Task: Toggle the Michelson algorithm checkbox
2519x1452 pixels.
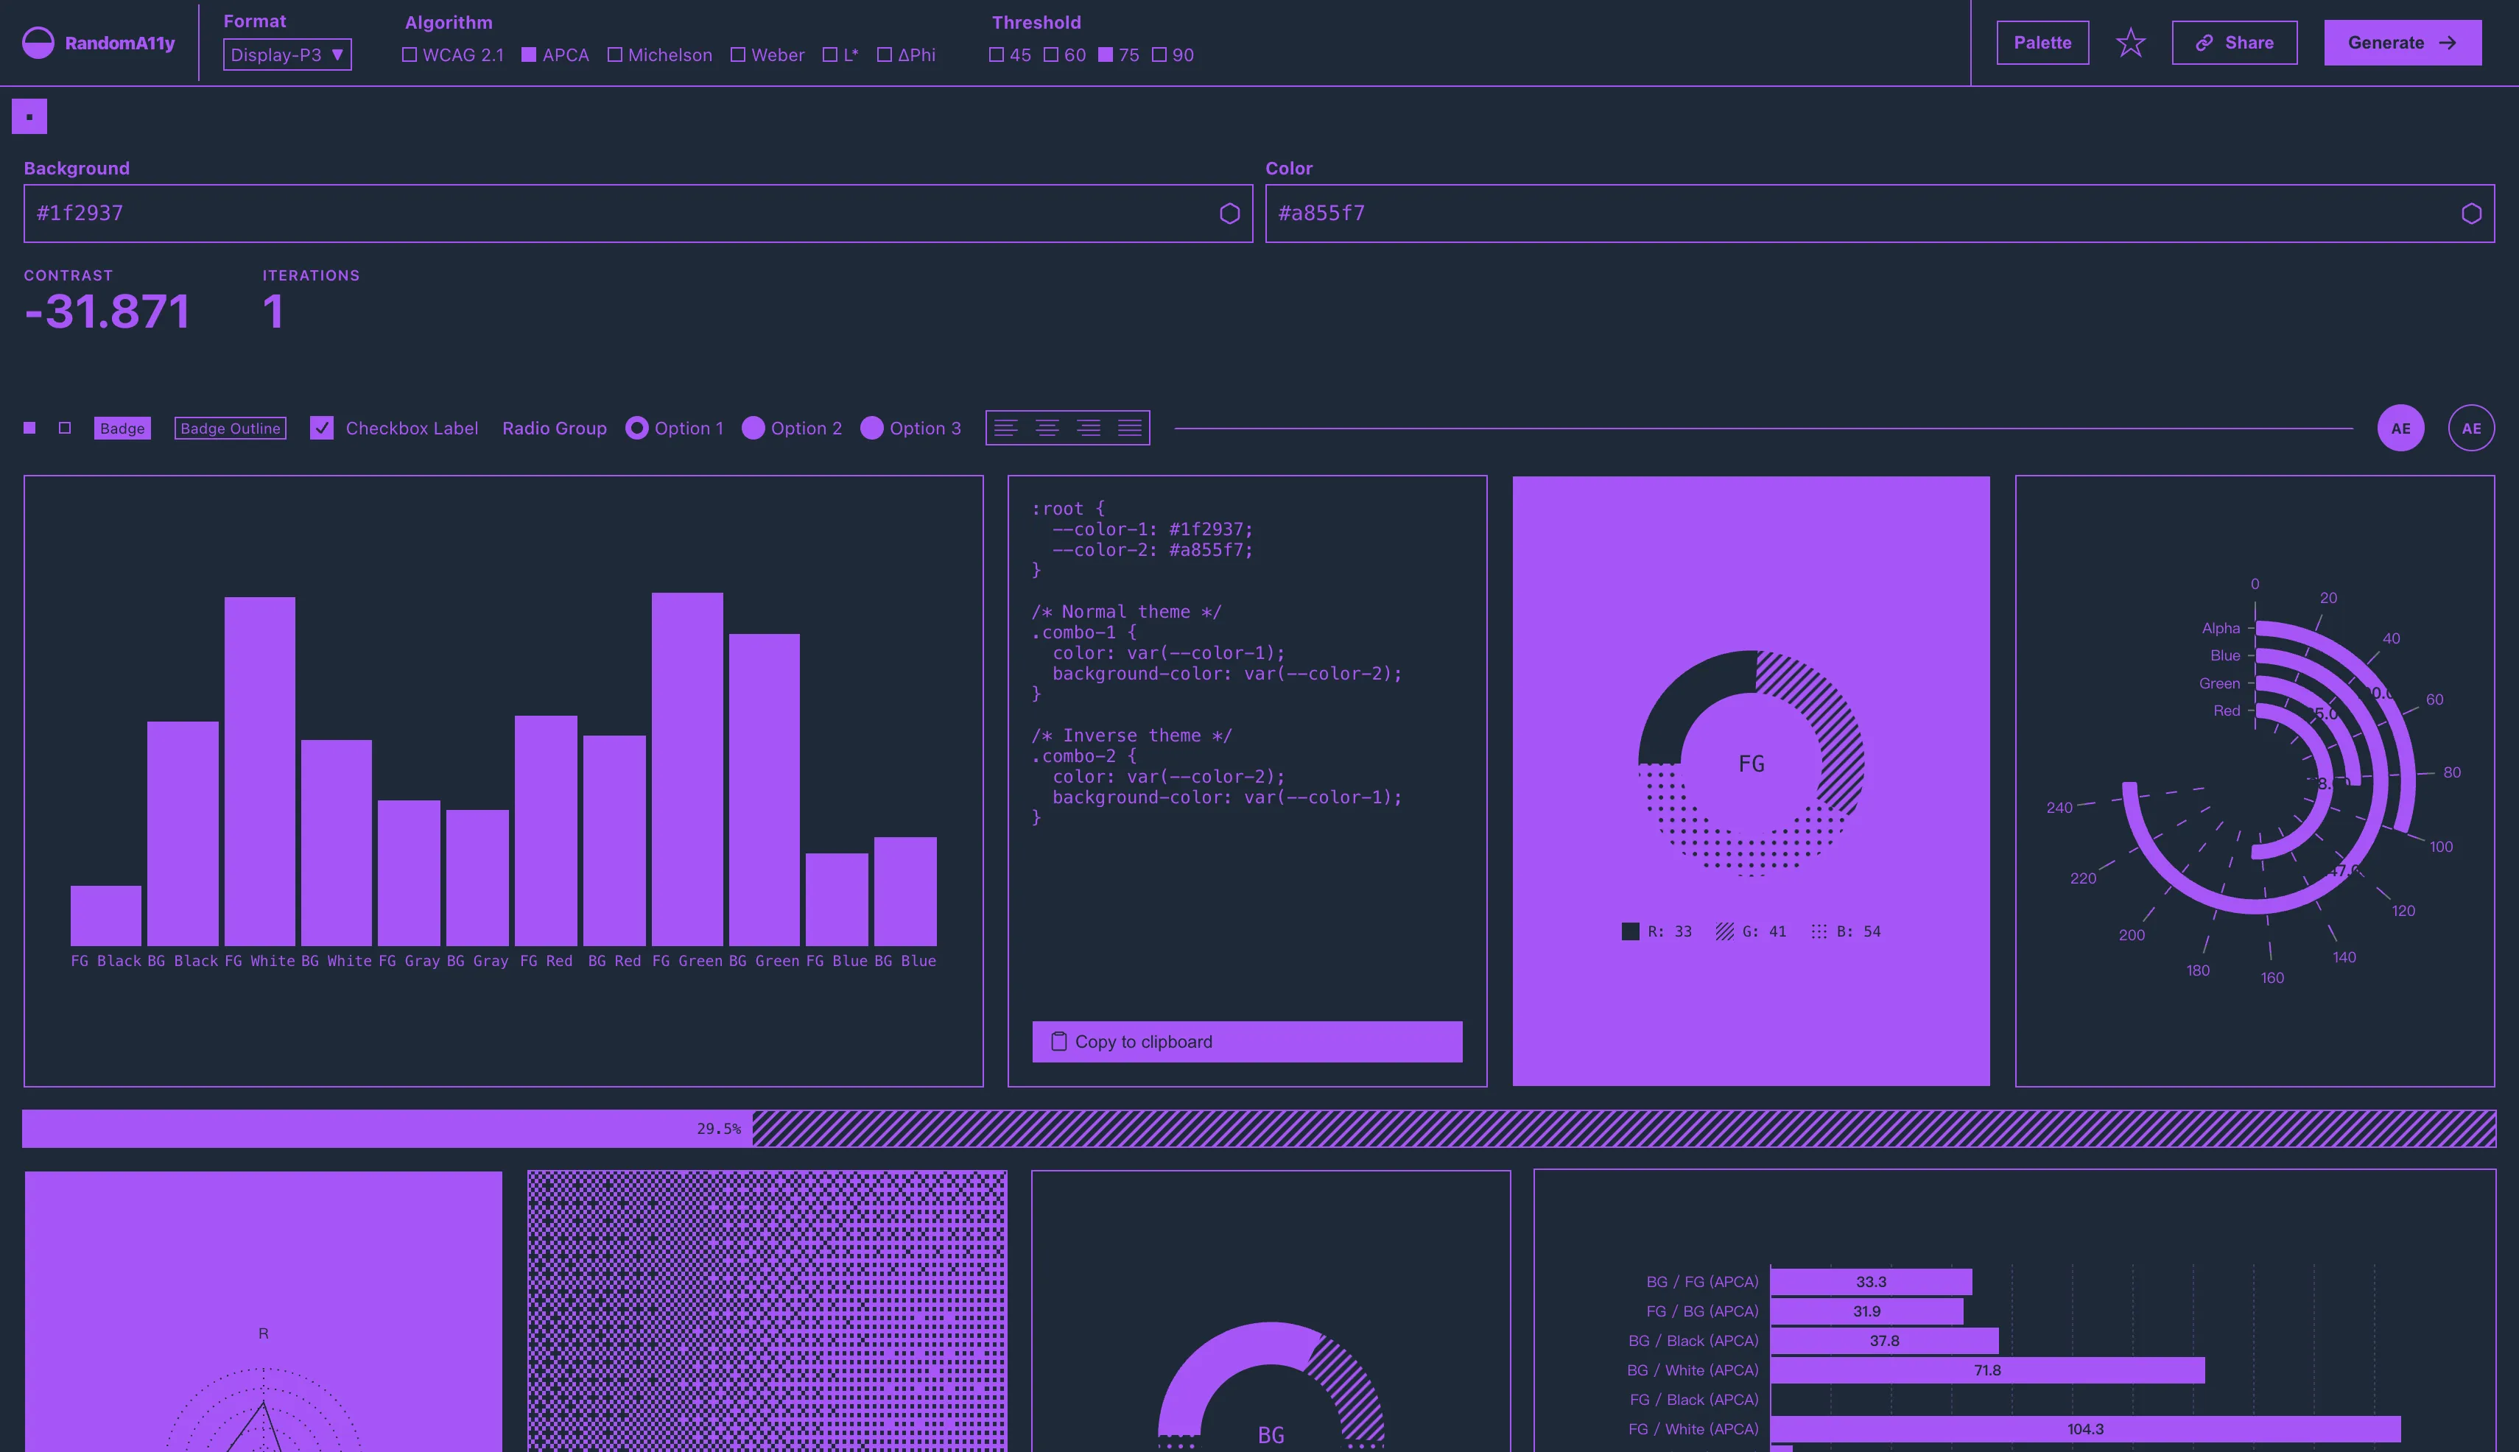Action: [x=616, y=54]
